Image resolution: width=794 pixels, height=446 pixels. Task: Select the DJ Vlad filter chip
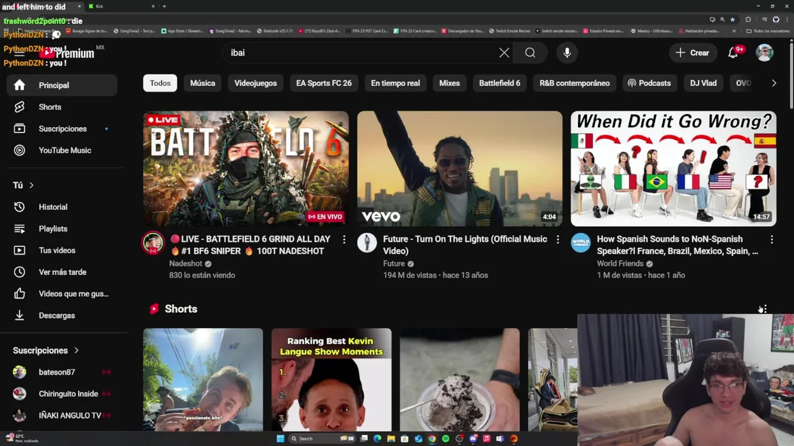(x=703, y=83)
